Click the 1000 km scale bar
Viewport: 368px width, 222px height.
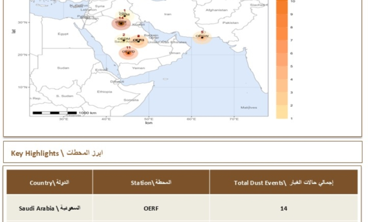click(x=55, y=113)
